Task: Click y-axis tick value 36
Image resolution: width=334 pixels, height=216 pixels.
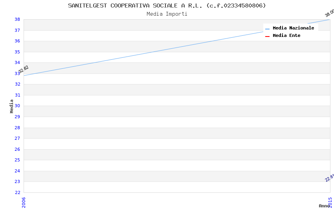Action: [17, 41]
